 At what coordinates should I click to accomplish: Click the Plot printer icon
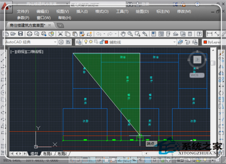[x=29, y=34]
